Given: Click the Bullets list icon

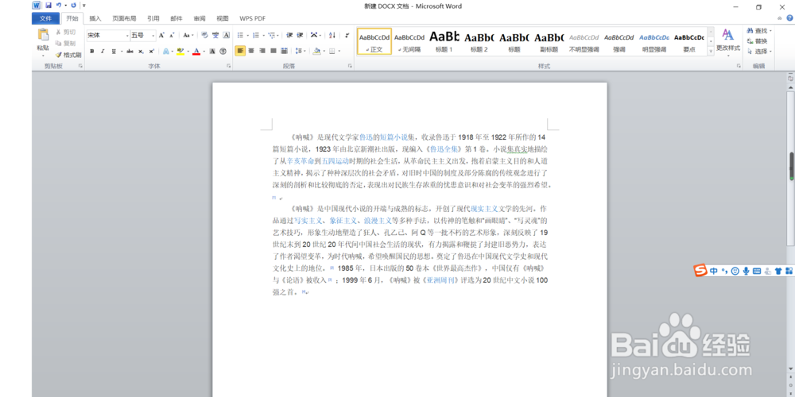Looking at the screenshot, I should 240,35.
